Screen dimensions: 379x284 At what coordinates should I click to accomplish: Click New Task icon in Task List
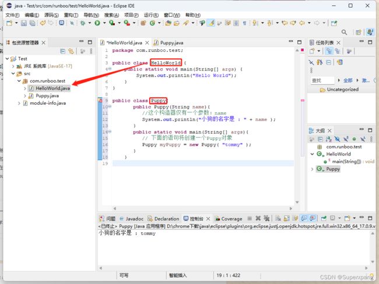(313, 51)
